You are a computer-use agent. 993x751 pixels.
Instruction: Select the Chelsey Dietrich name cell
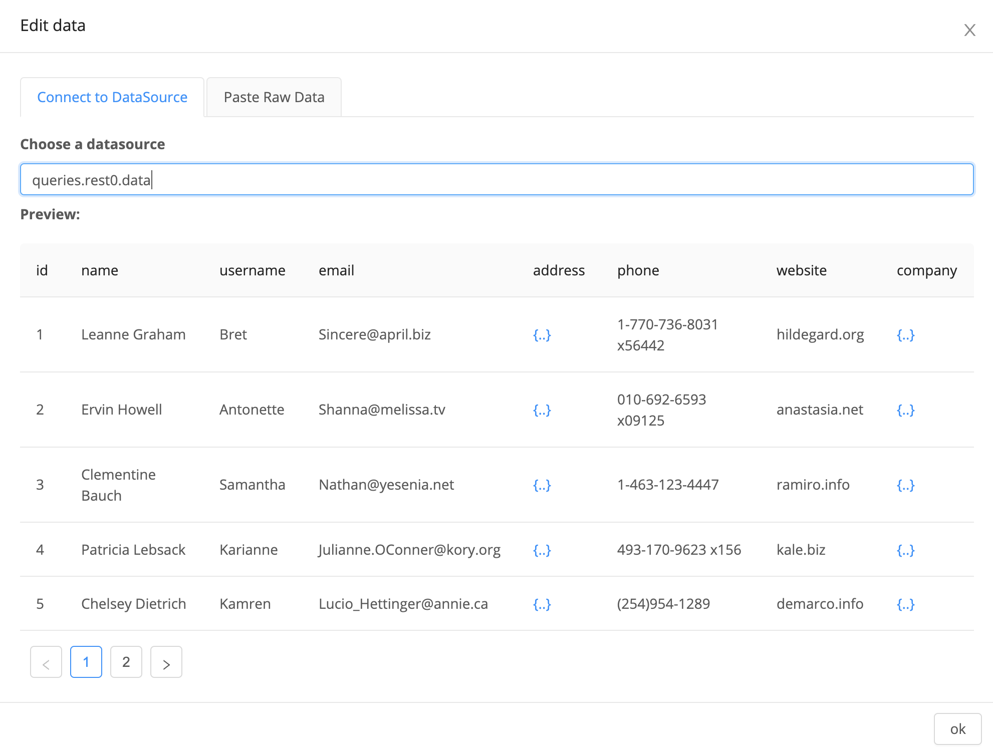pyautogui.click(x=134, y=604)
